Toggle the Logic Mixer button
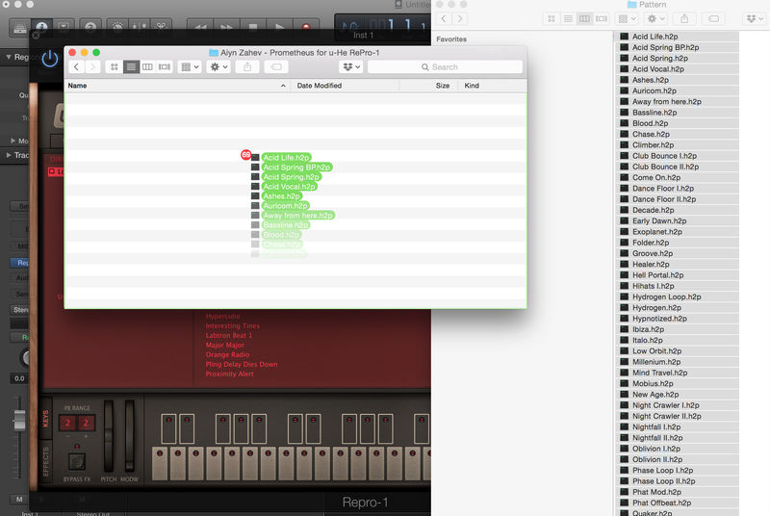Viewport: 770px width, 516px height. [139, 28]
